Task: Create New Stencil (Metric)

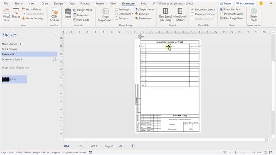Action: pyautogui.click(x=180, y=15)
